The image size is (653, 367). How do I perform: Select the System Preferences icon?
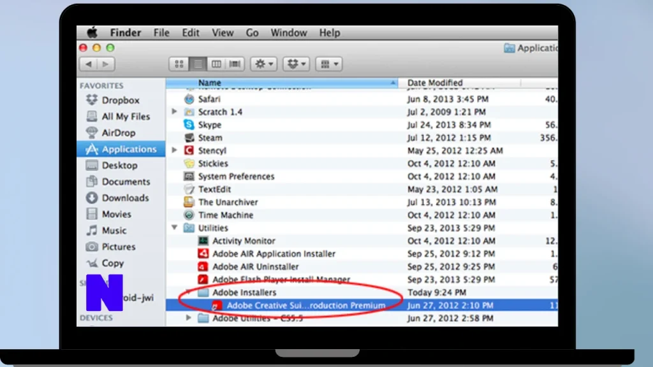[189, 176]
